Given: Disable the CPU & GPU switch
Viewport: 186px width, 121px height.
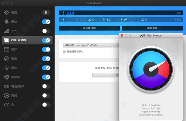Looking at the screenshot, I should click(46, 40).
